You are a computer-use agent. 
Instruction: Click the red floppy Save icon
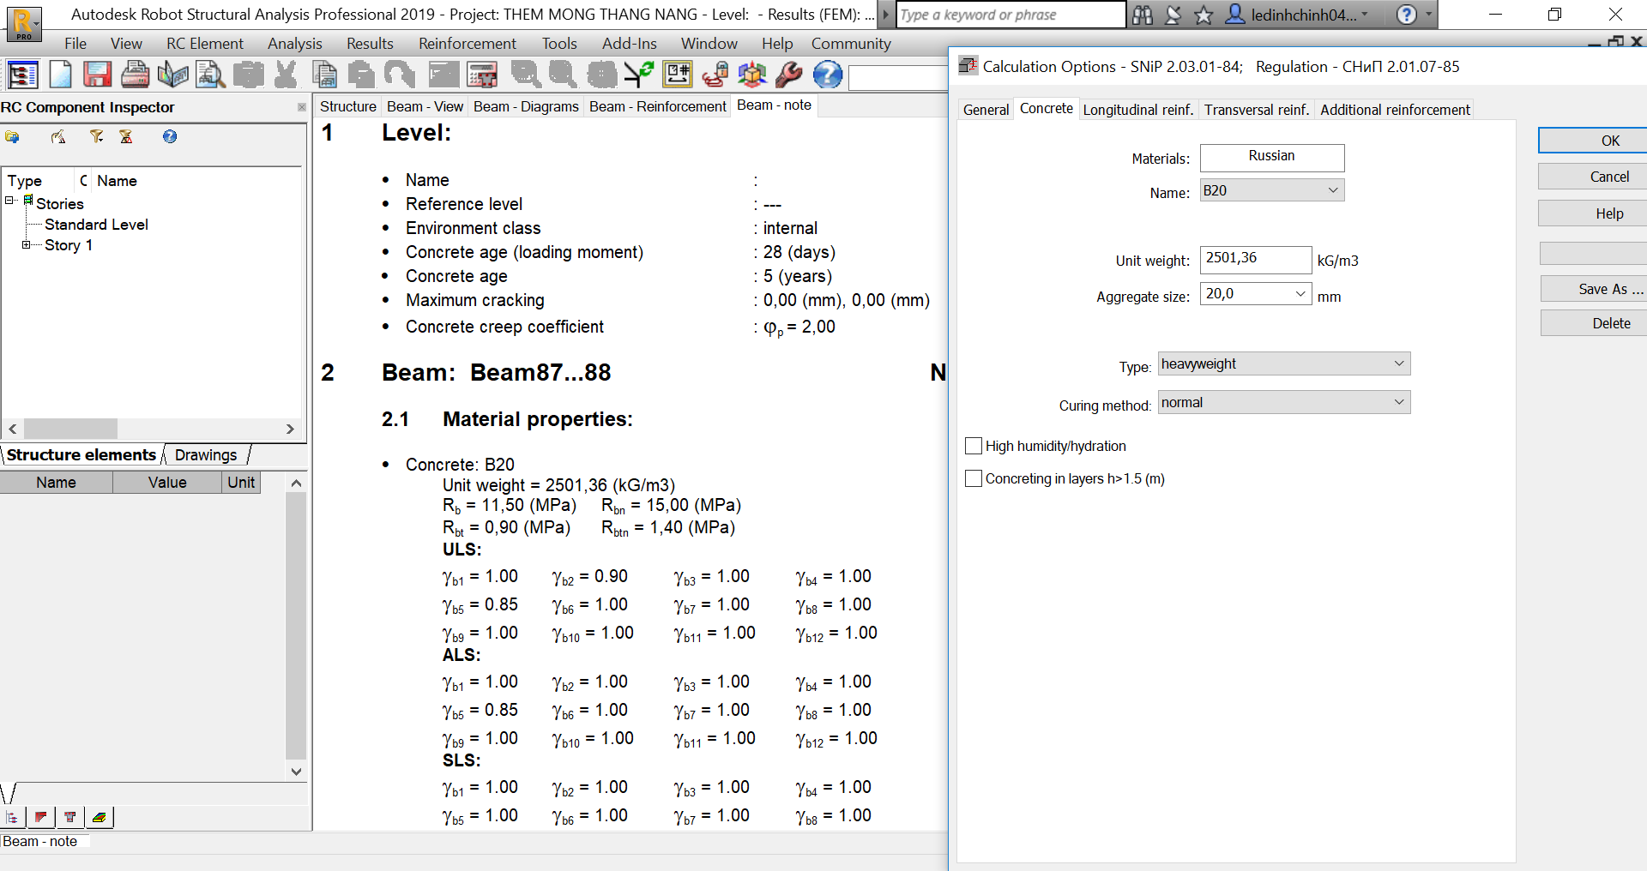97,75
